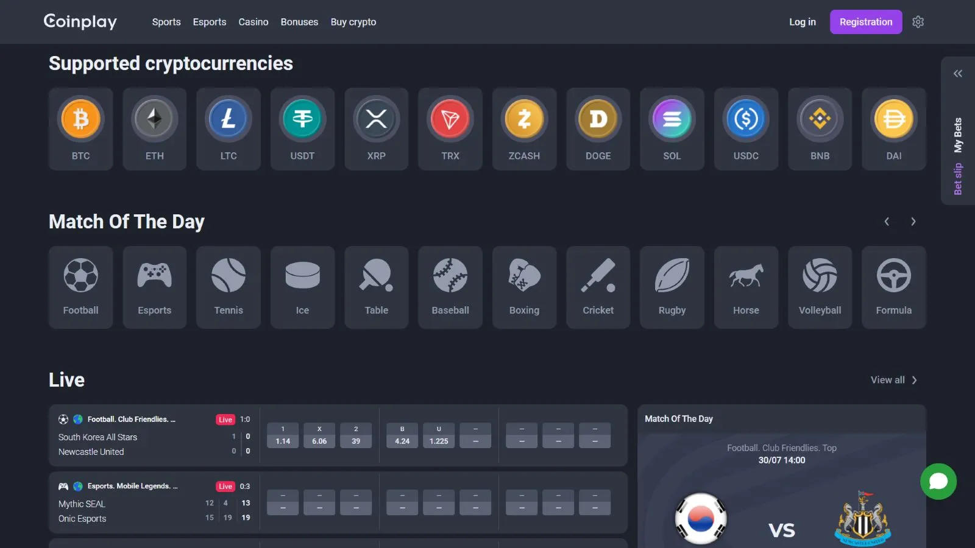Open the Bonuses page
This screenshot has width=975, height=548.
(x=299, y=22)
